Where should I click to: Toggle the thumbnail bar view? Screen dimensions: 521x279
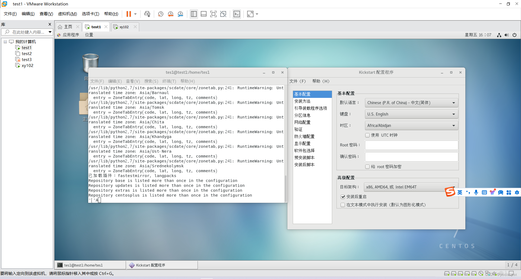pyautogui.click(x=204, y=14)
